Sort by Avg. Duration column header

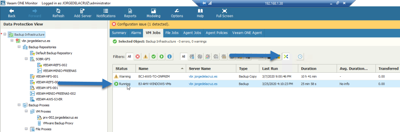[356, 69]
